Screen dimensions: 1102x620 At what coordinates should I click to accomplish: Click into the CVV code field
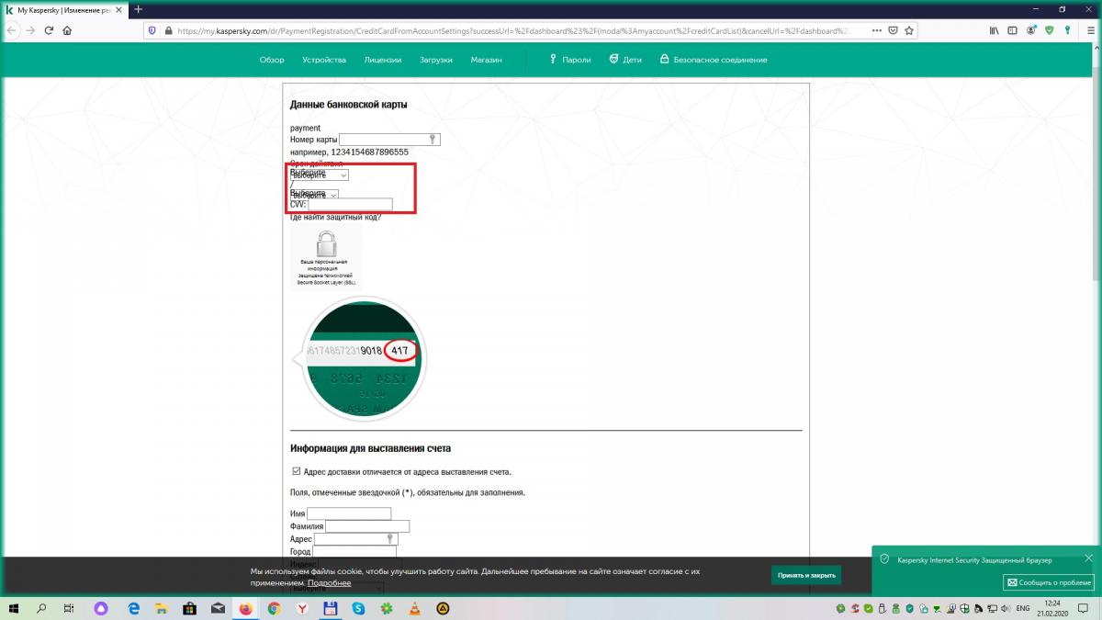pyautogui.click(x=350, y=205)
